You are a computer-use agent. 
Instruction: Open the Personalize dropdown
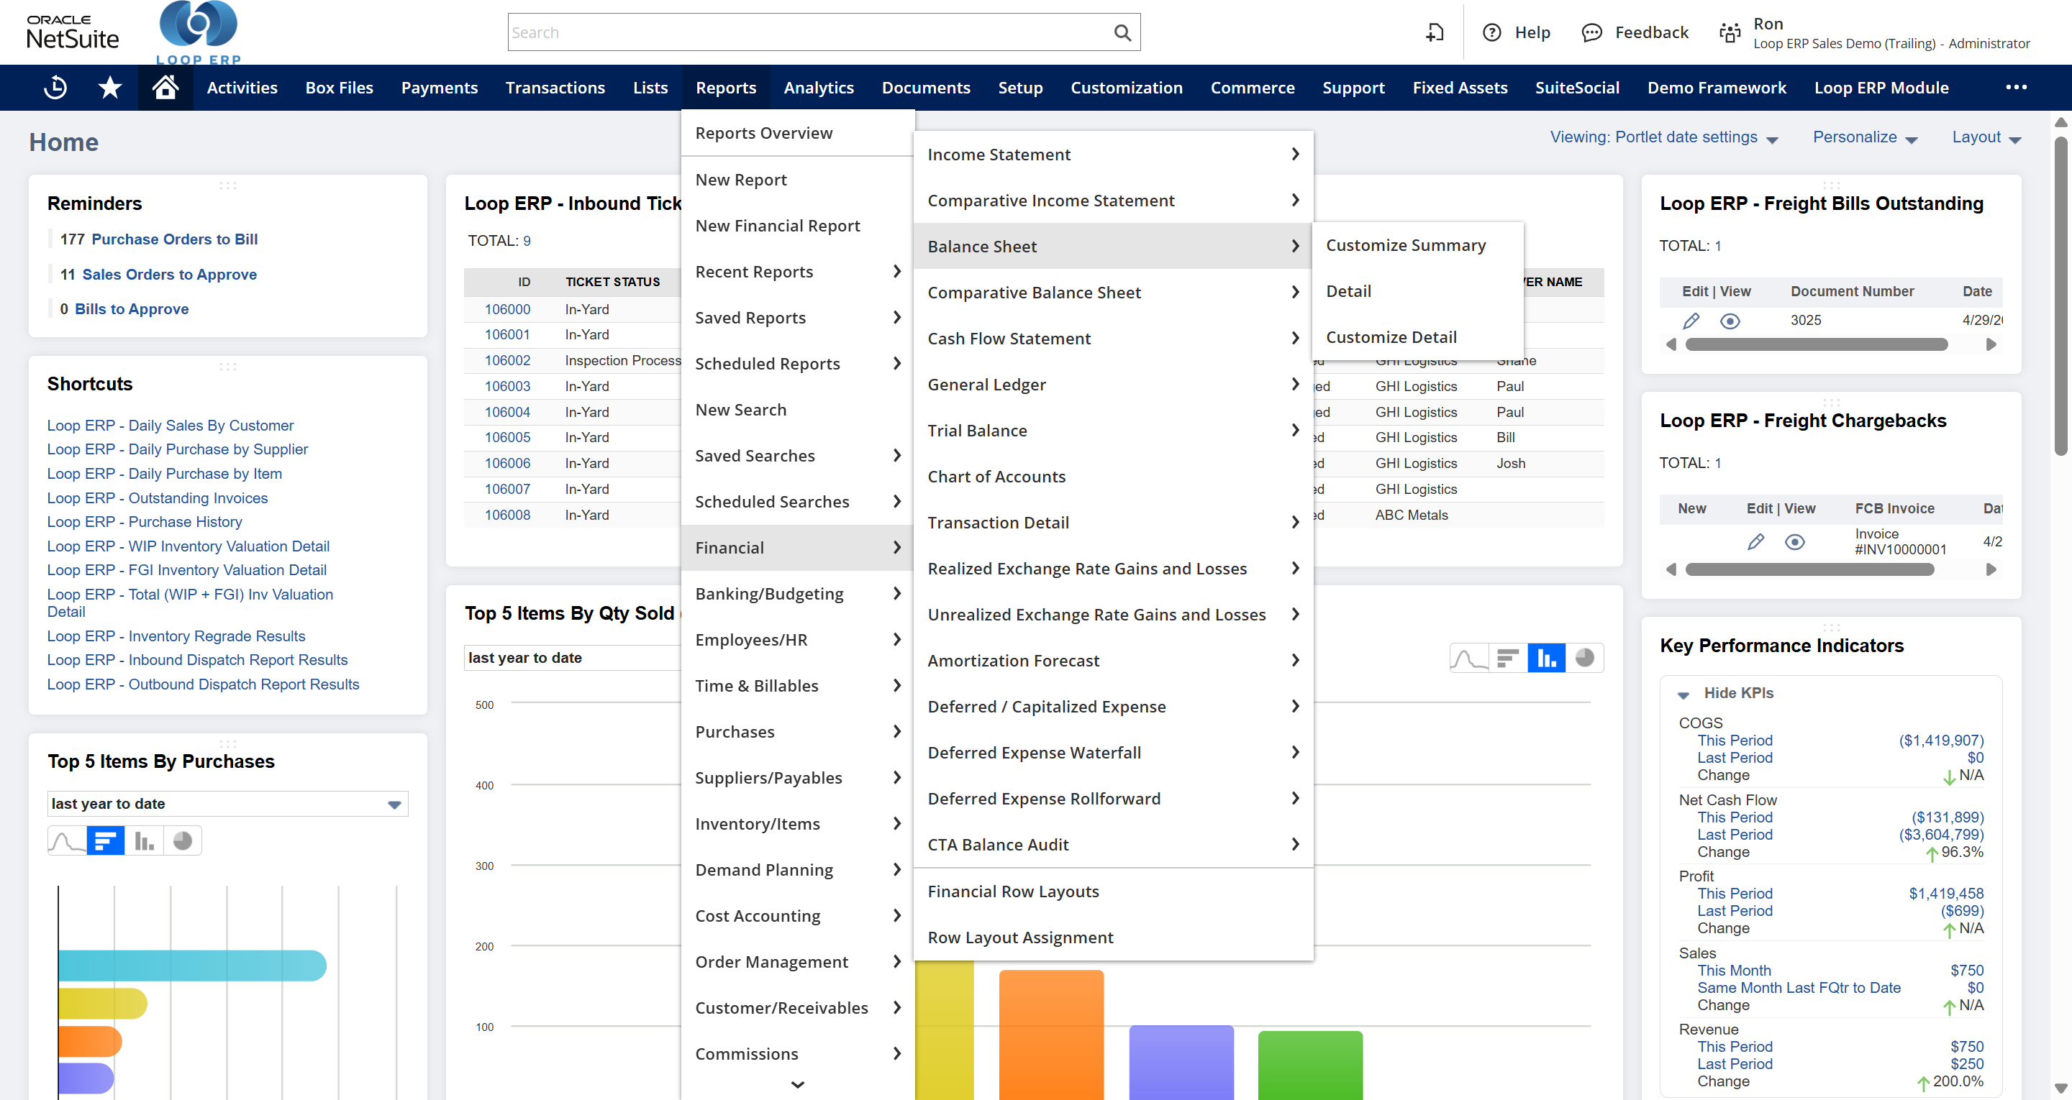[x=1866, y=137]
